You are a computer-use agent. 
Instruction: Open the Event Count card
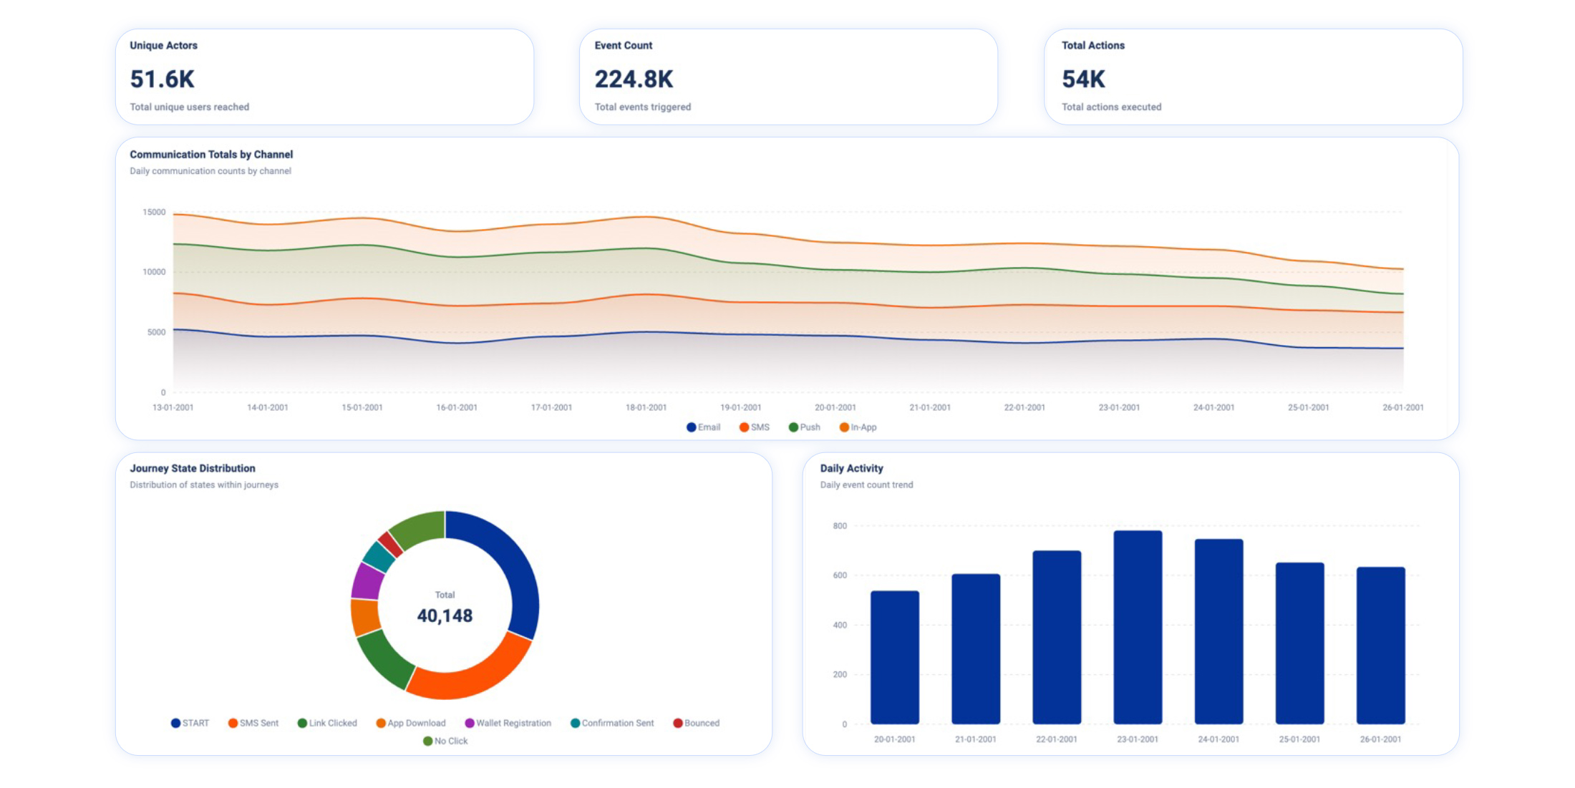(788, 77)
